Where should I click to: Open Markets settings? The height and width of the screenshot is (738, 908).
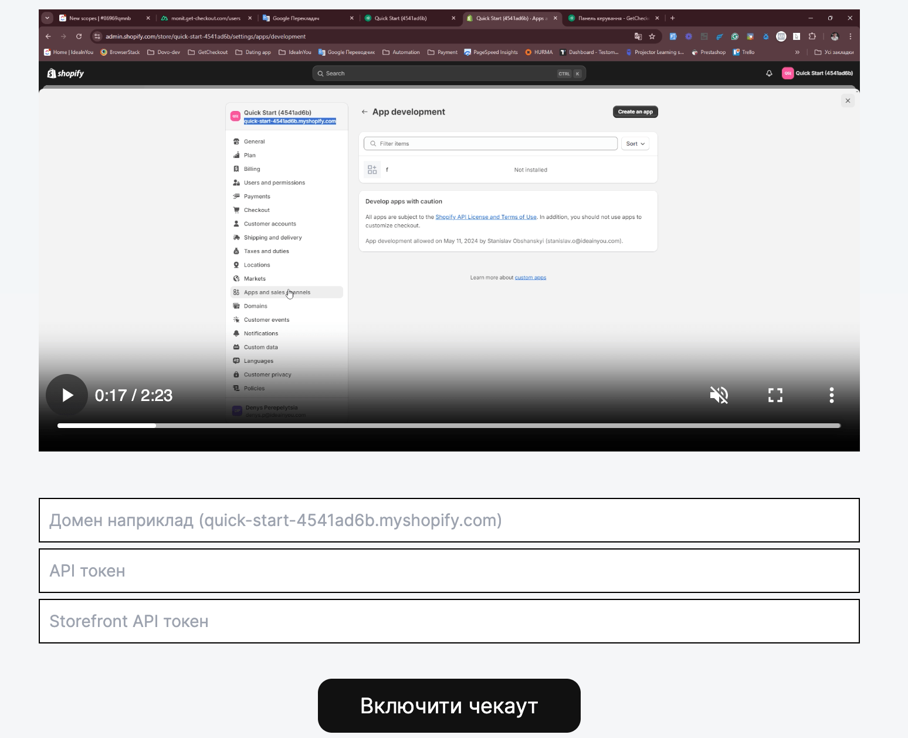287,279
